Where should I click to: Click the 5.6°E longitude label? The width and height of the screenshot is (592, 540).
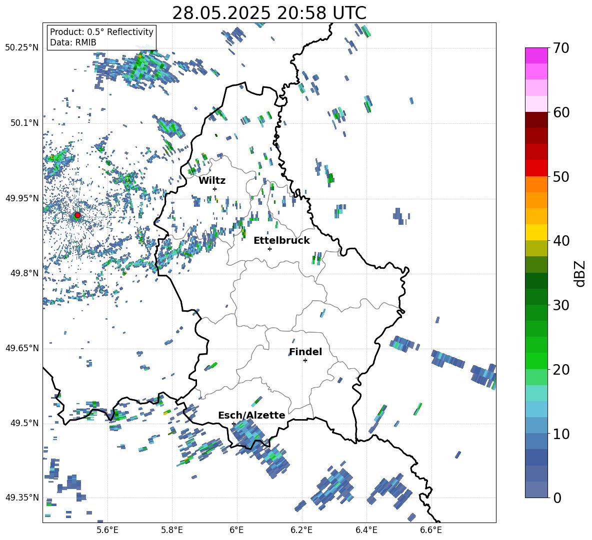click(107, 530)
